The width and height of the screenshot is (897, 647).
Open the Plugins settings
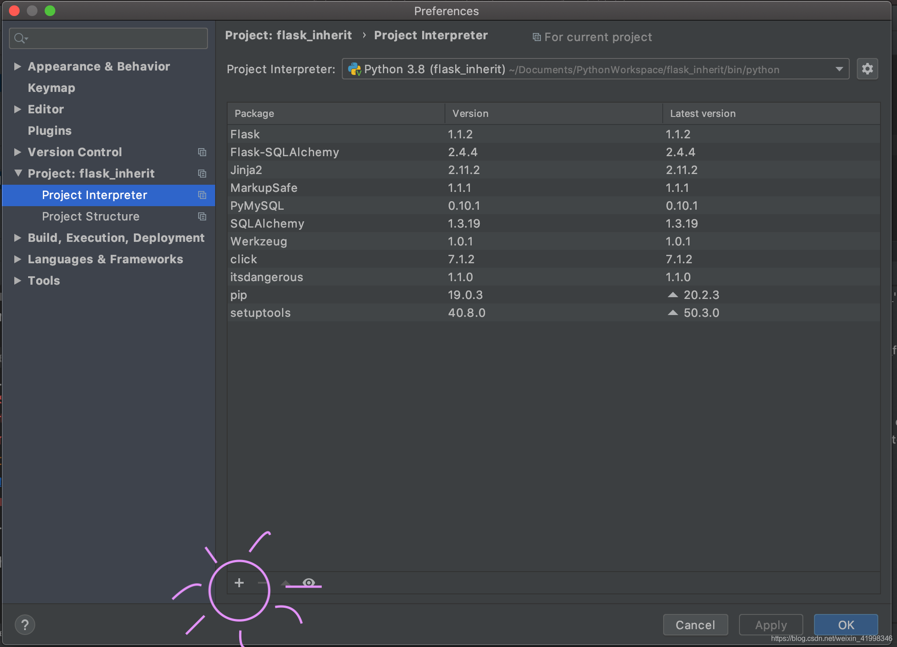pos(50,131)
